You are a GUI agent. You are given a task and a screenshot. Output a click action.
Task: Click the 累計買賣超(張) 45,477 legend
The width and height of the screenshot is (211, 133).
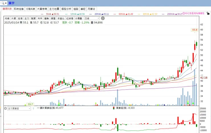50,108
